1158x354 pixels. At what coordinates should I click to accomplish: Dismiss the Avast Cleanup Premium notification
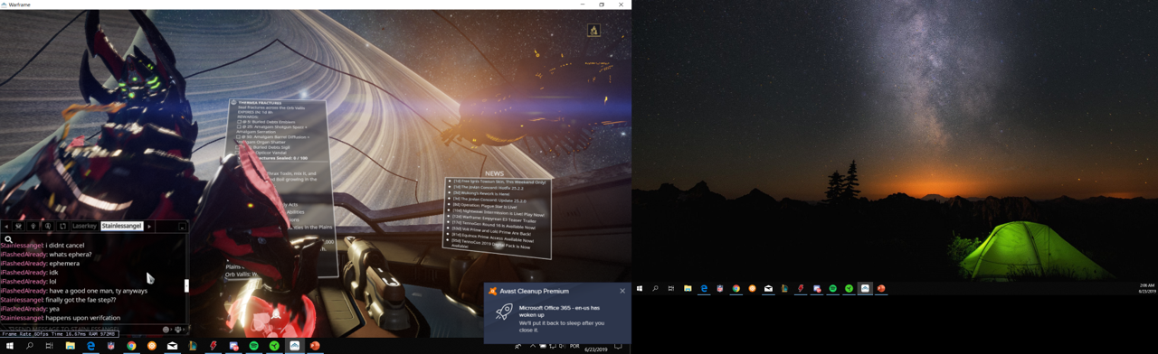[x=622, y=291]
